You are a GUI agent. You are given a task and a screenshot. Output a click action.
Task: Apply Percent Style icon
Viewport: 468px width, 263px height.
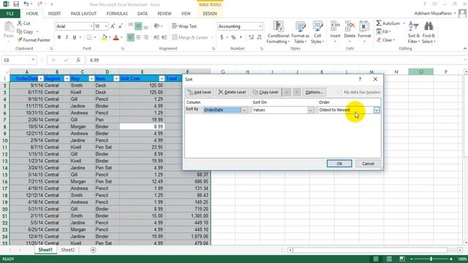pos(233,37)
